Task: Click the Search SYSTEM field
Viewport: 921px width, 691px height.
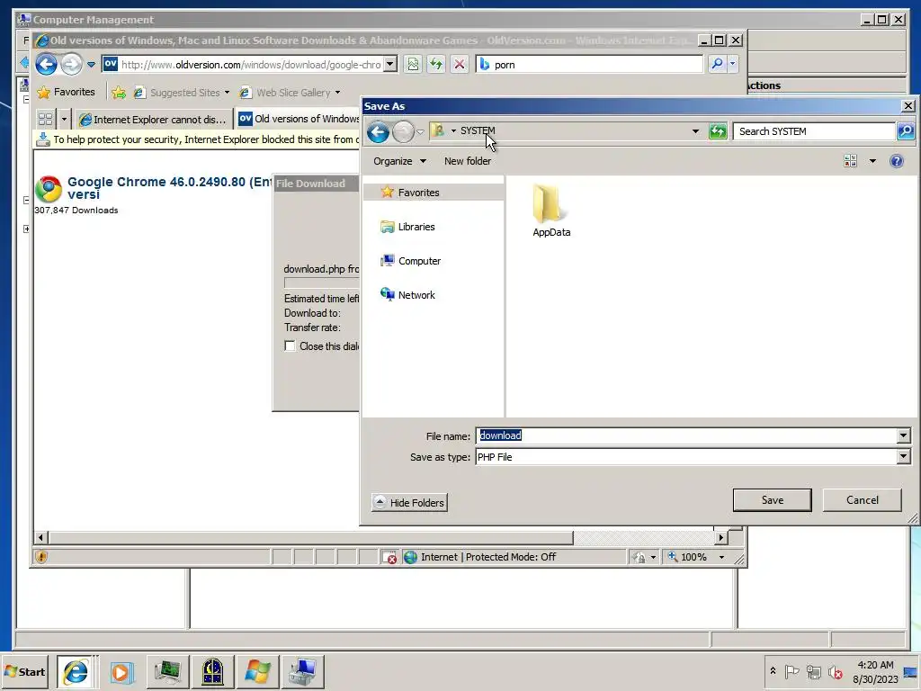Action: [x=814, y=131]
